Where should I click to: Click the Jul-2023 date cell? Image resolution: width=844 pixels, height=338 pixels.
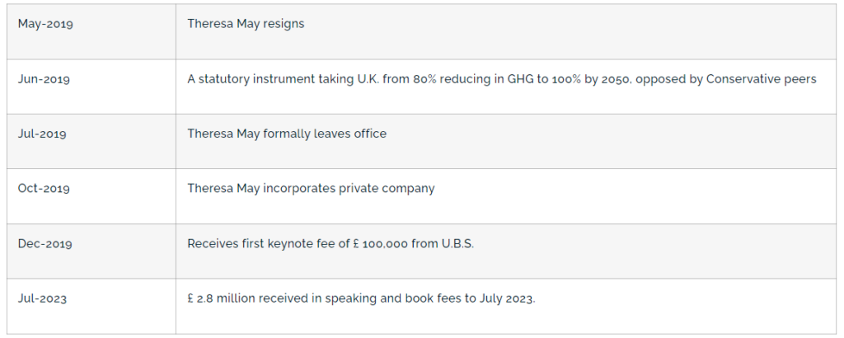(42, 298)
